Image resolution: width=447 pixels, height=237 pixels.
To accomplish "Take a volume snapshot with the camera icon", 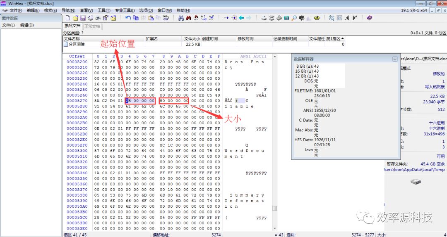I will (302, 18).
